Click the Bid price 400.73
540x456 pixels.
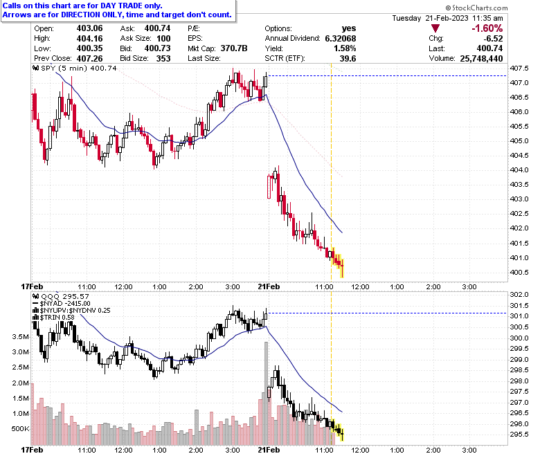(x=157, y=48)
